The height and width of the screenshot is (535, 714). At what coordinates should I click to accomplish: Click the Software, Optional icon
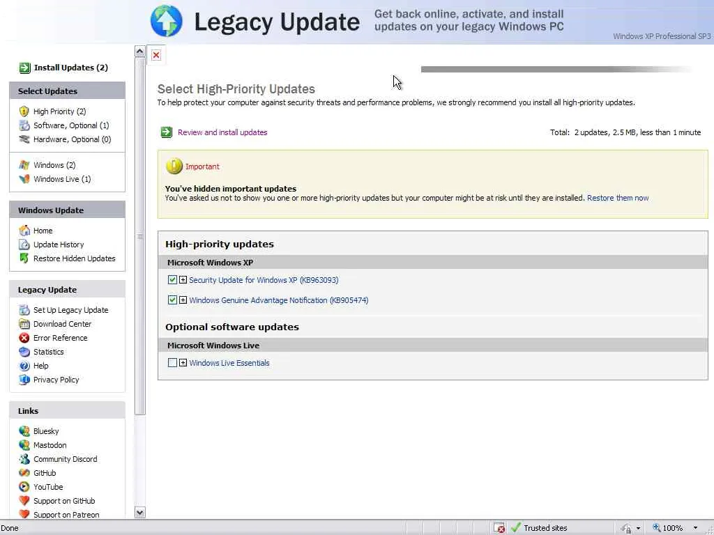(x=24, y=125)
